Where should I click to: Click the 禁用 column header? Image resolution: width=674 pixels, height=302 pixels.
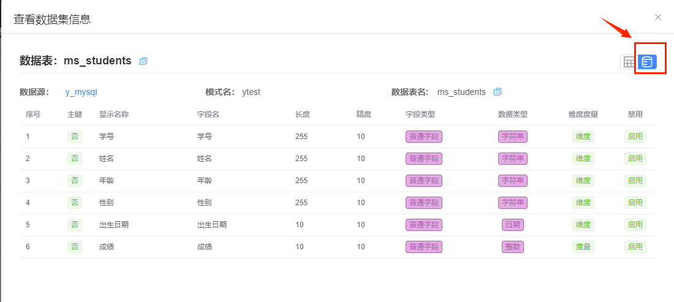[635, 115]
